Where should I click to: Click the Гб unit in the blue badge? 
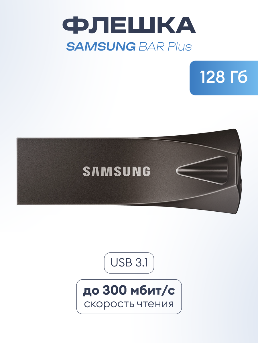point(239,78)
